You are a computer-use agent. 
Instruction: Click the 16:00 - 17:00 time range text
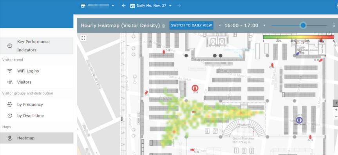pos(241,26)
